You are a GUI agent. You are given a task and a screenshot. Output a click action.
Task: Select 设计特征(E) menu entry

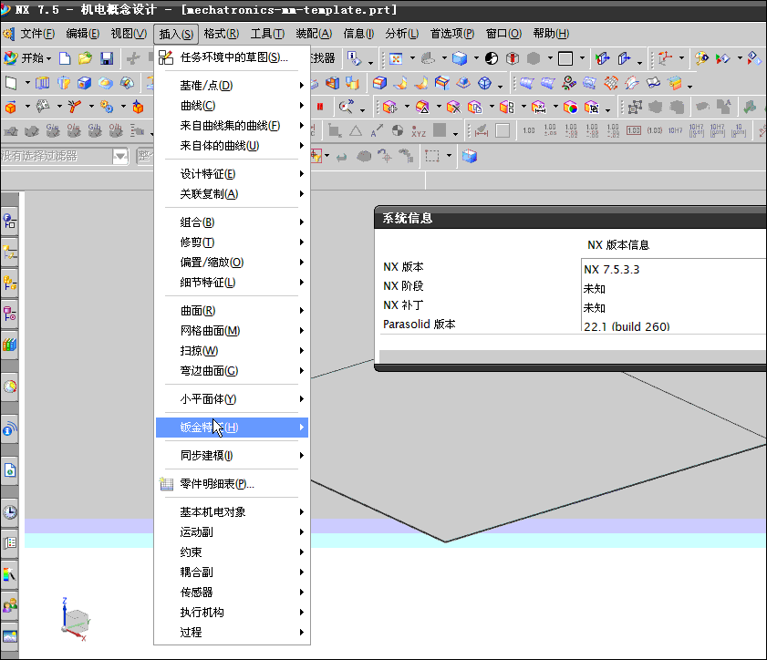(232, 173)
